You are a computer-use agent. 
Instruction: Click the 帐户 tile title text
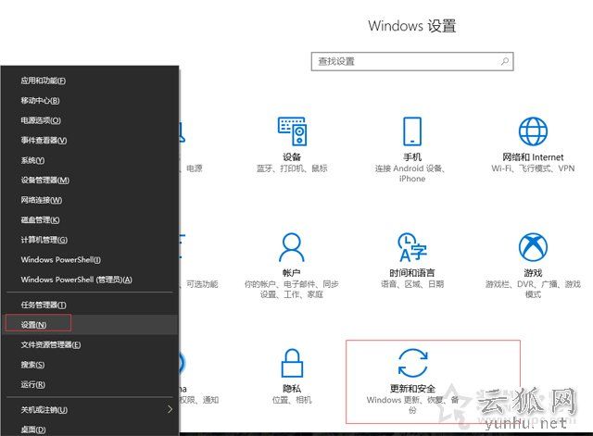pos(292,272)
